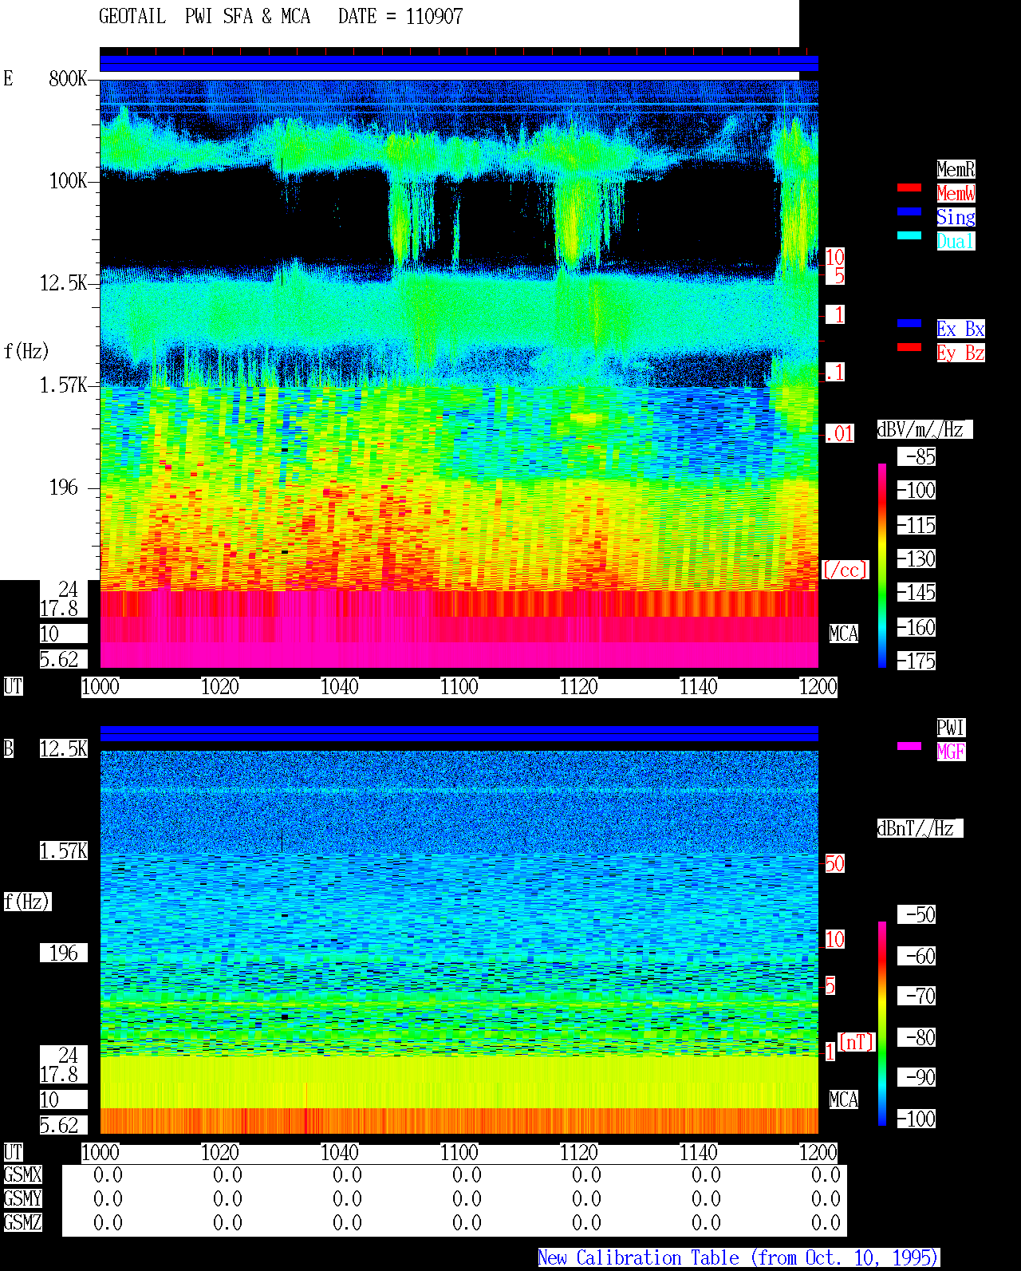Click the magenta MGF legend swatch
The width and height of the screenshot is (1021, 1271).
pos(909,746)
